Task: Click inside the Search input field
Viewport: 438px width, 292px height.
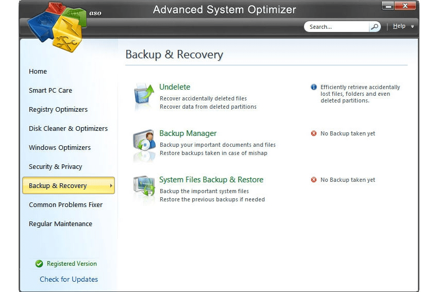Action: point(337,27)
